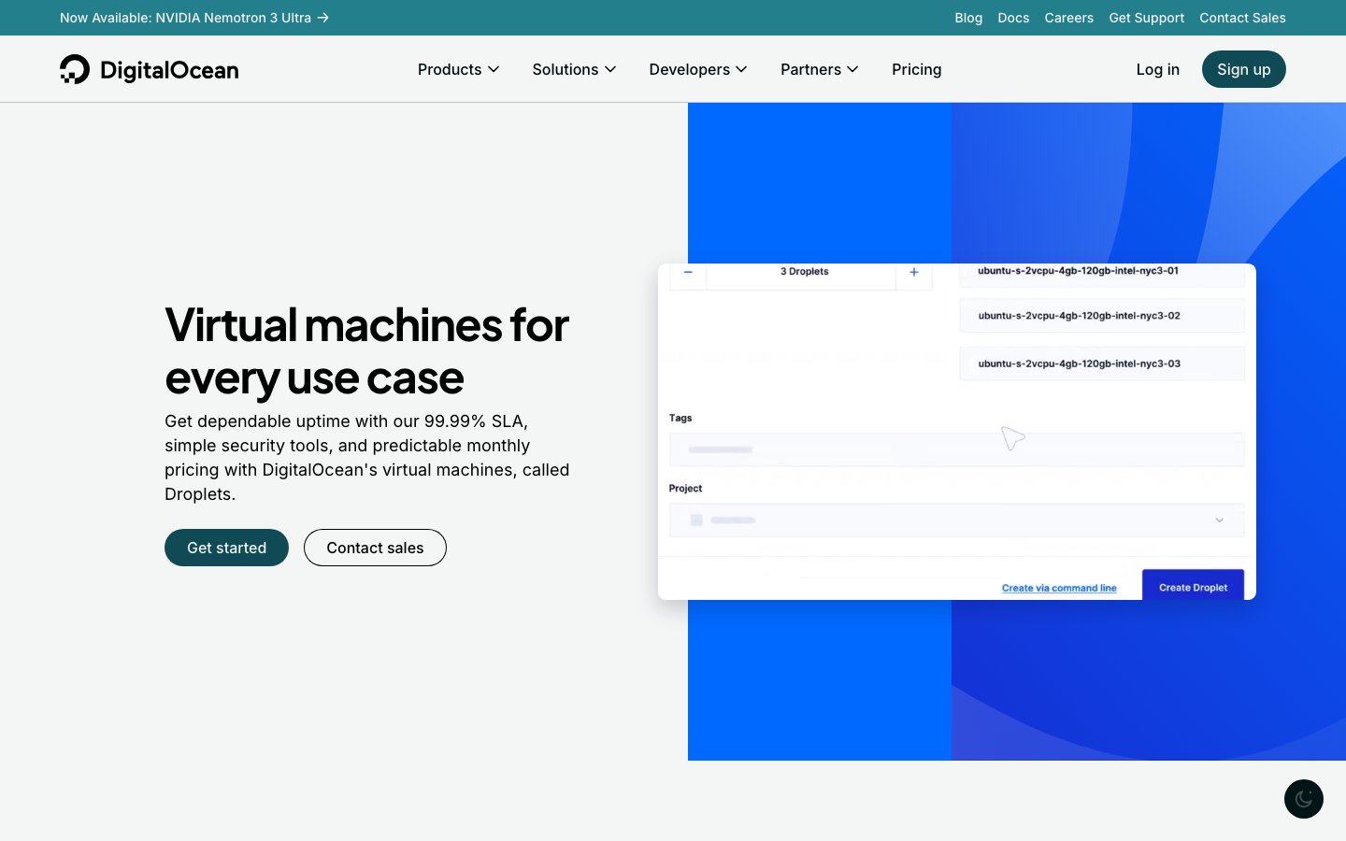Open Get Support link
This screenshot has height=841, width=1346.
(1146, 18)
